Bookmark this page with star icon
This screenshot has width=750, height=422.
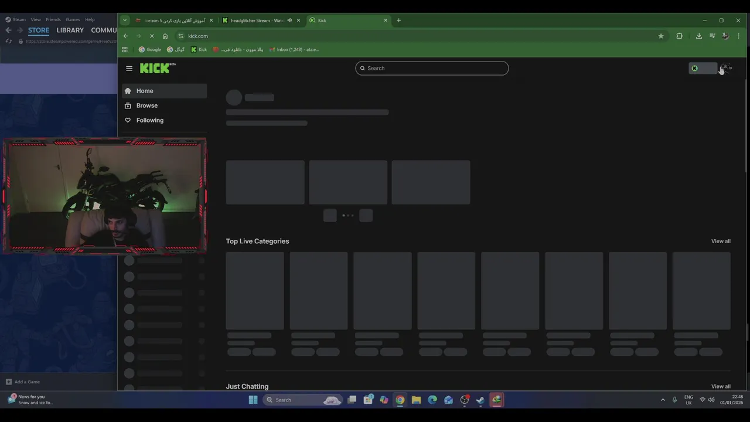(661, 36)
